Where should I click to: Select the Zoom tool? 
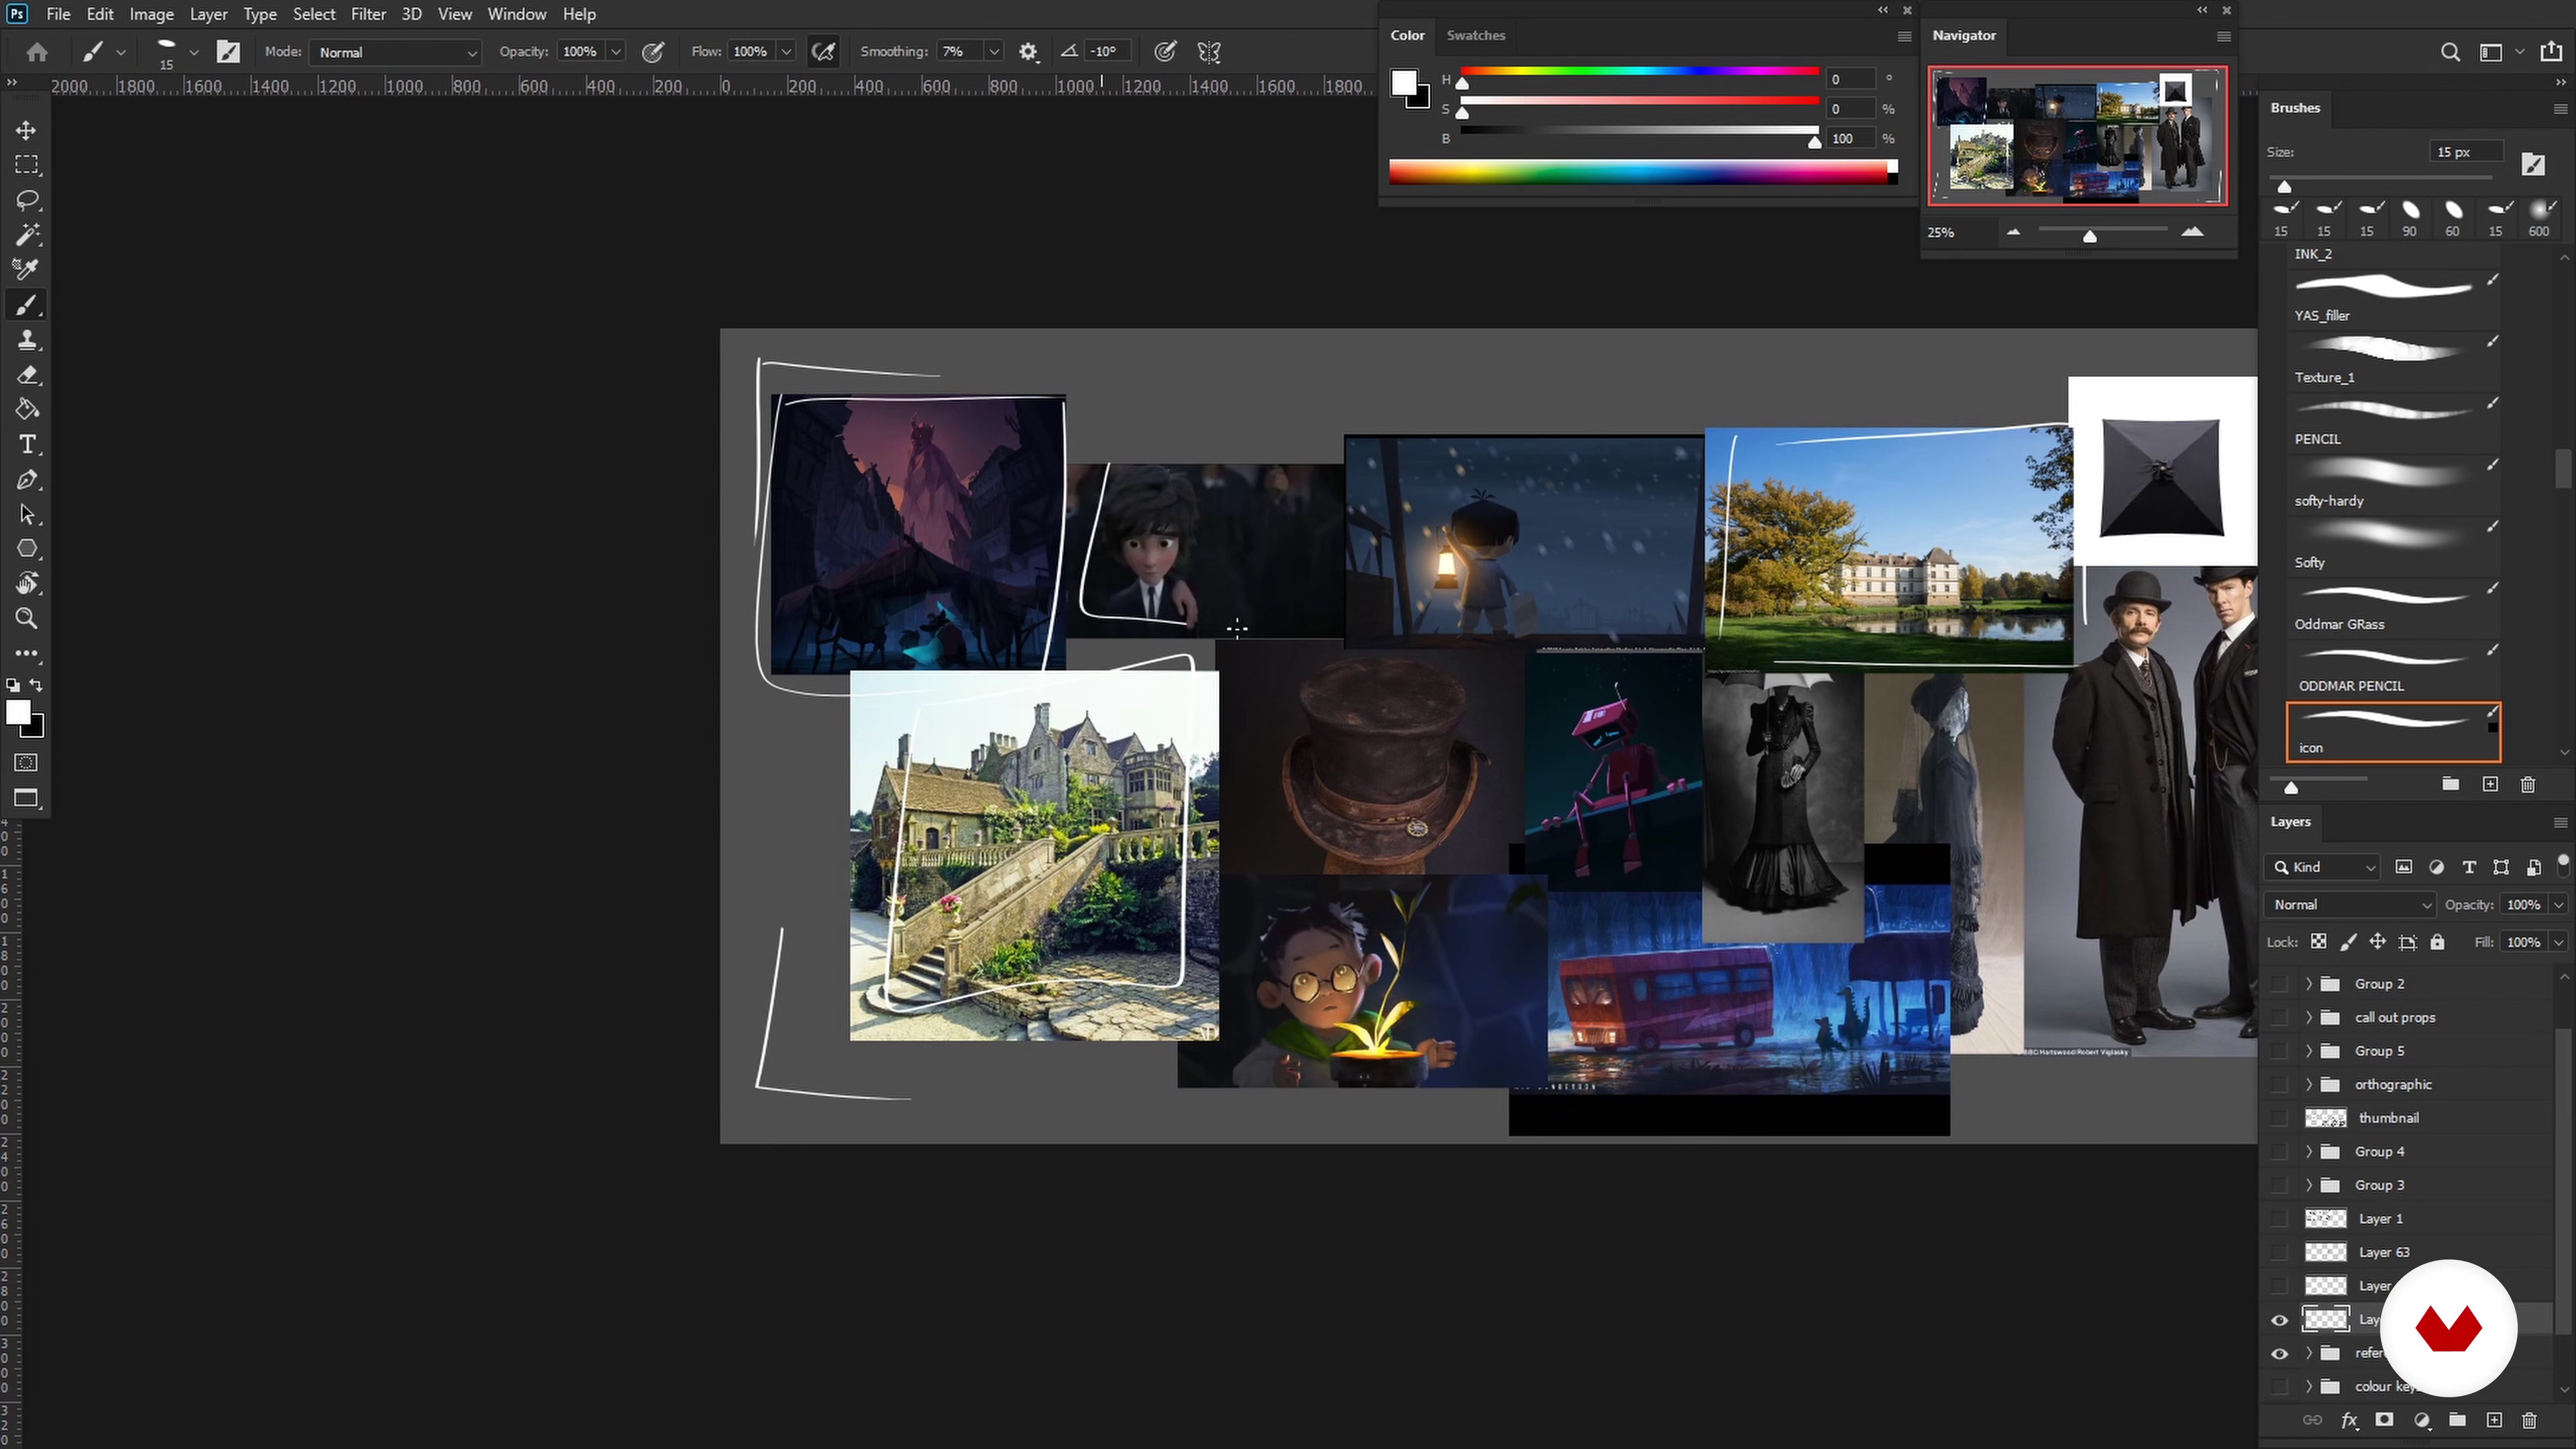coord(27,618)
